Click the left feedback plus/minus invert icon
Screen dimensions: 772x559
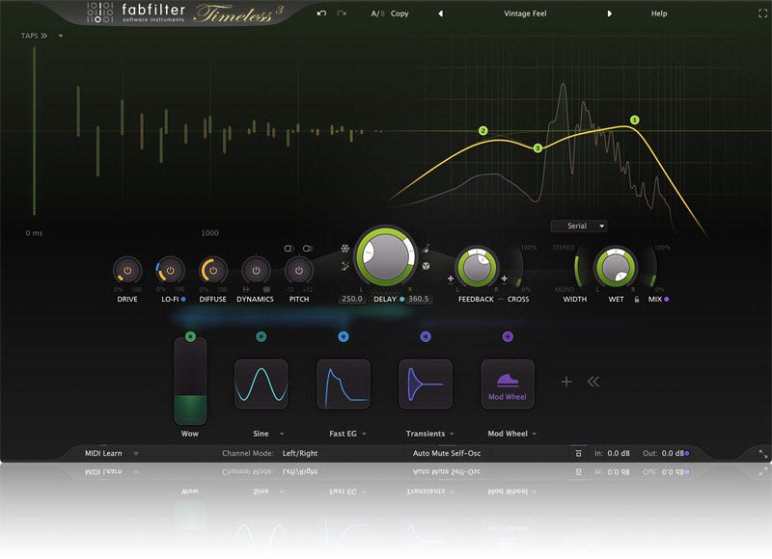(x=451, y=279)
